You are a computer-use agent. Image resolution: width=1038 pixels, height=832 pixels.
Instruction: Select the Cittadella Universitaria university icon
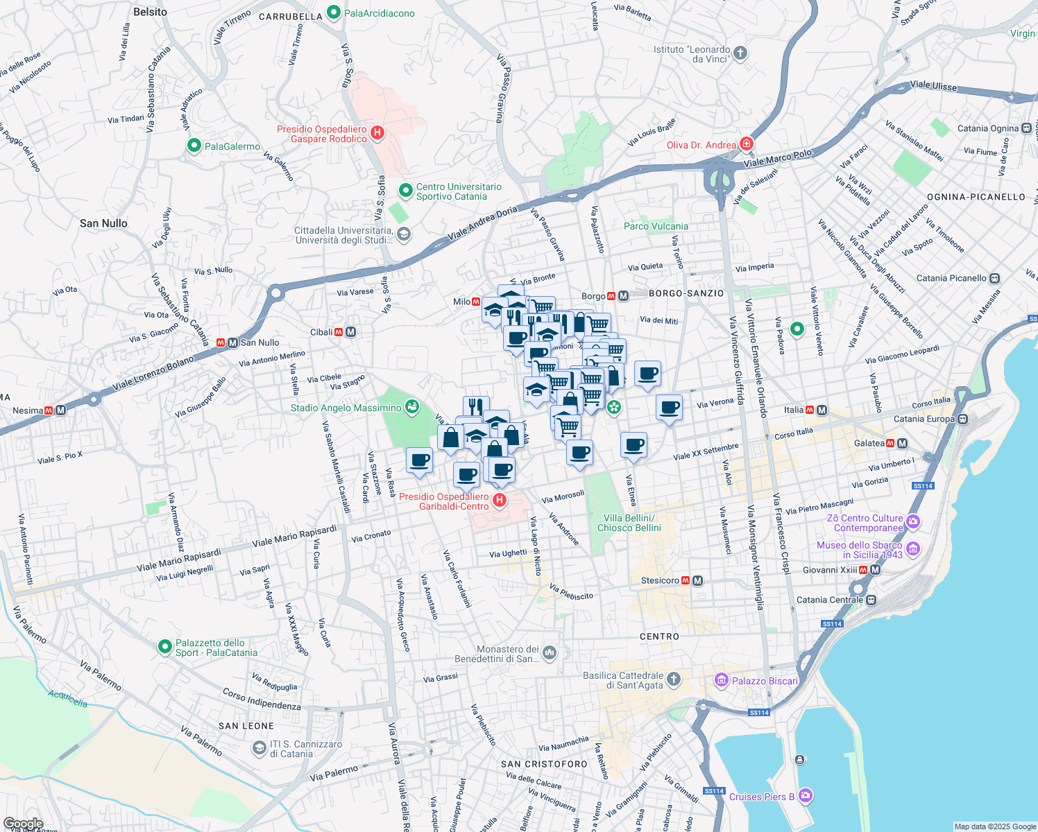point(404,234)
